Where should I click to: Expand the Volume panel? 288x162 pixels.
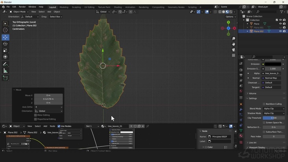tap(253, 94)
